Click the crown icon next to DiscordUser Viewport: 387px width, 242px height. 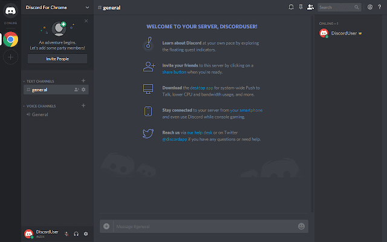pos(360,33)
